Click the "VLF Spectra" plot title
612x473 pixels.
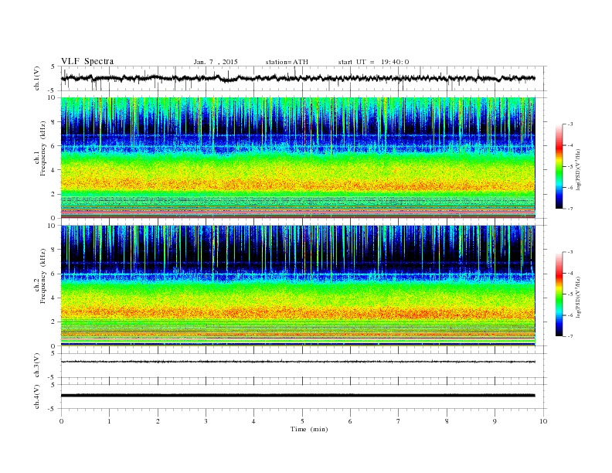tap(87, 61)
